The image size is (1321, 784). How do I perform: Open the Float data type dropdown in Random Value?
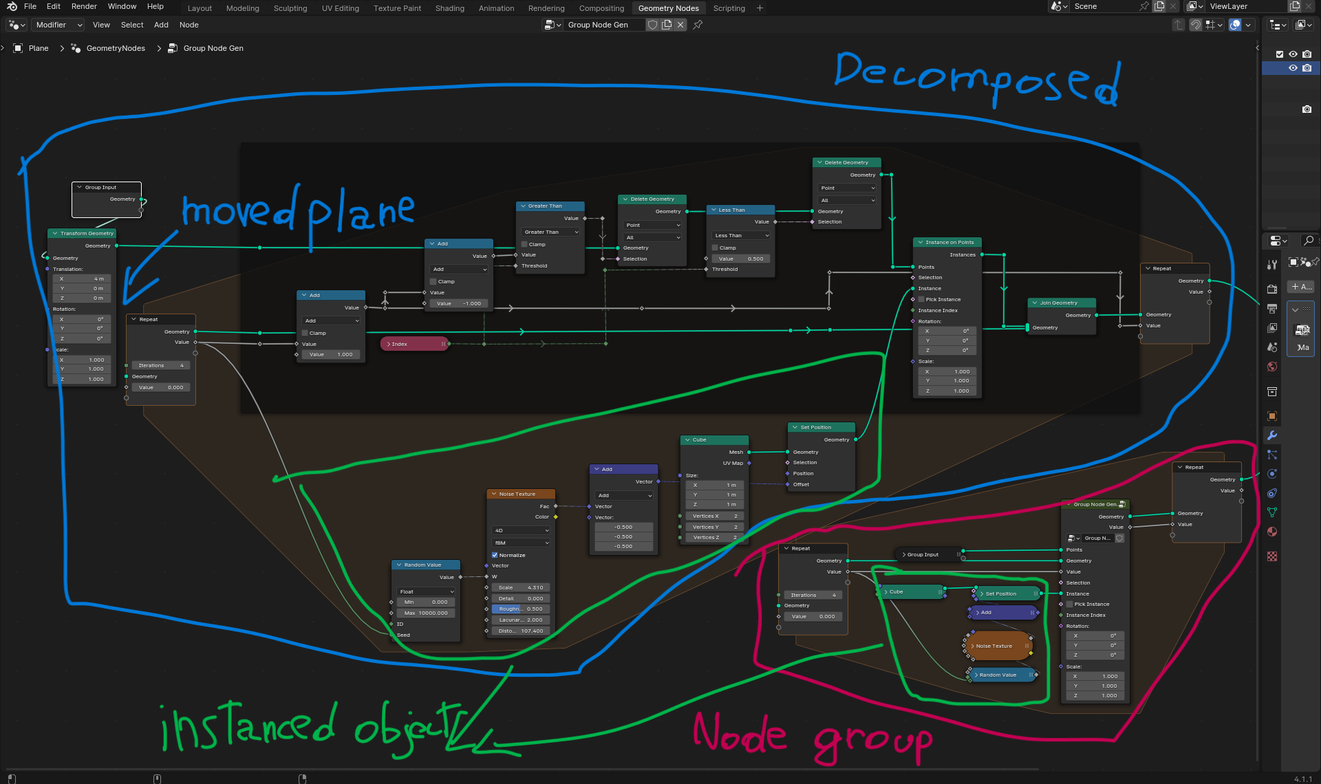pos(426,591)
